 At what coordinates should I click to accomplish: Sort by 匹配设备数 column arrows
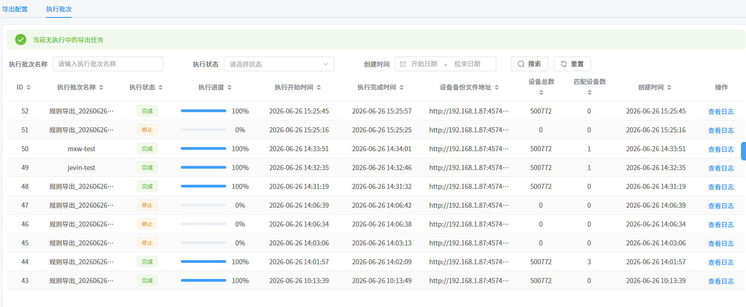[590, 92]
